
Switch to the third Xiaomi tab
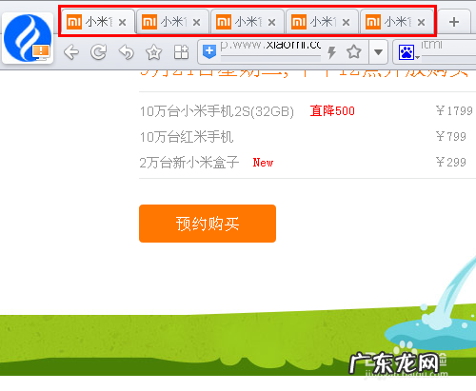point(247,22)
